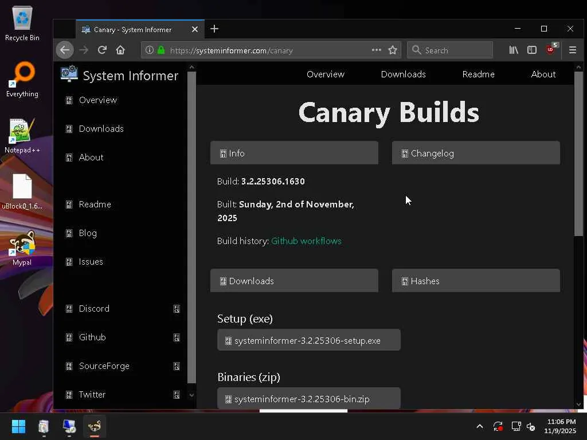This screenshot has width=587, height=440.
Task: Select uBlock0_1.6 file on desktop
Action: (22, 191)
